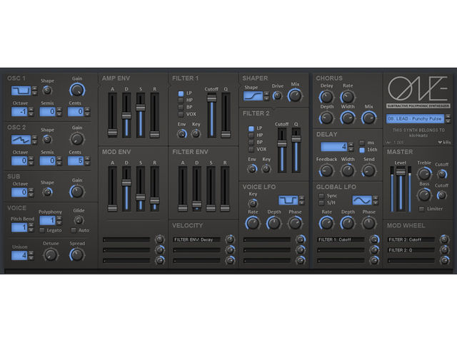
Task: Select HP mode in Filter 1
Action: 181,100
